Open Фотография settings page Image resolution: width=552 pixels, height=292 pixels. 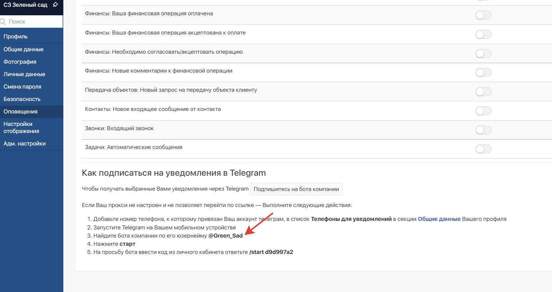click(x=20, y=62)
